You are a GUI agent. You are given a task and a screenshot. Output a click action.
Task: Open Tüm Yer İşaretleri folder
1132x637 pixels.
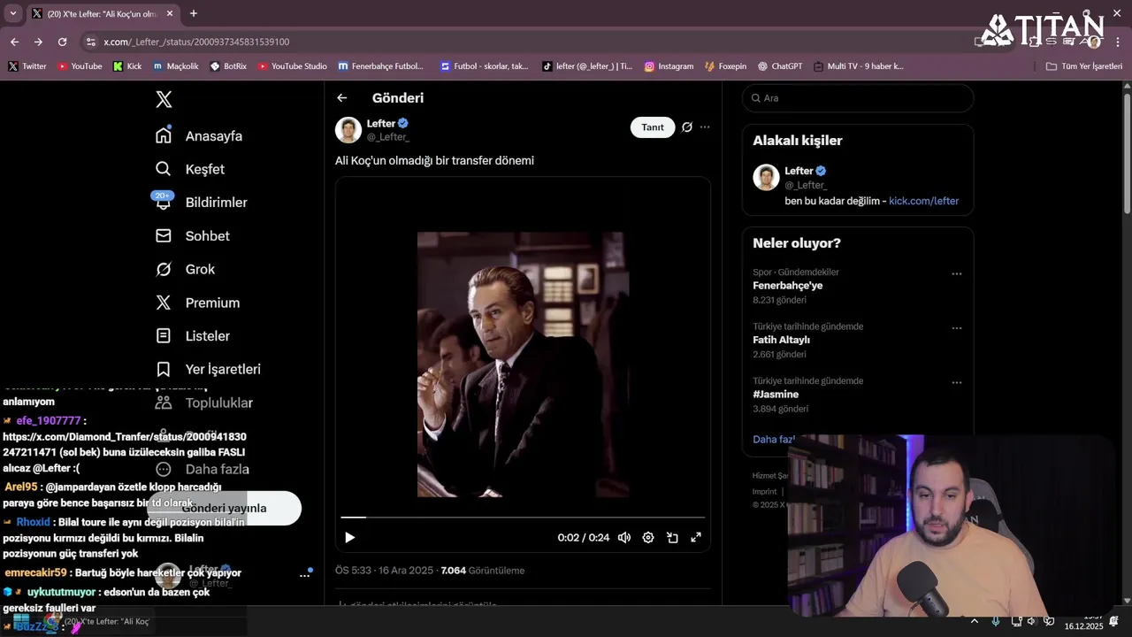coord(1083,66)
